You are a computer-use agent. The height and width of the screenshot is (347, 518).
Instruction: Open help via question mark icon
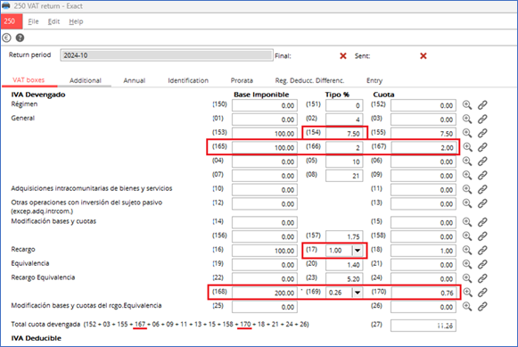(20, 38)
